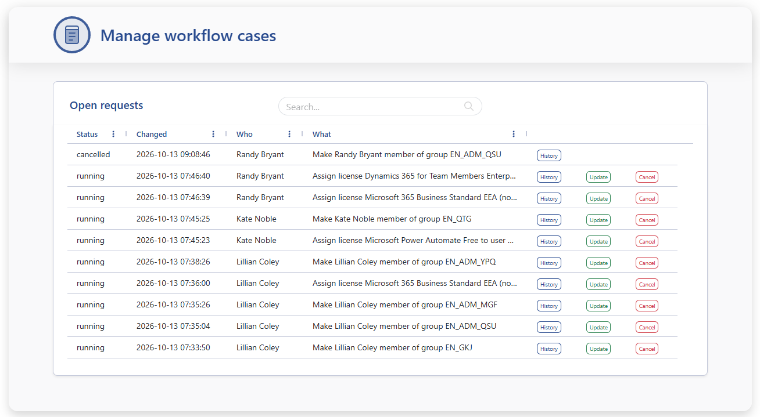Cancel the Power Automate Free license request

tap(647, 241)
